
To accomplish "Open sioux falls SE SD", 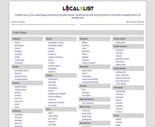I will tap(122, 81).
